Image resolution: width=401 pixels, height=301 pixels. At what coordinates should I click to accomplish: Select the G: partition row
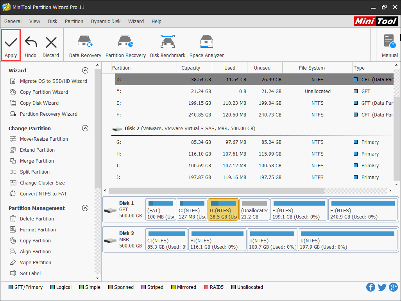(x=254, y=142)
